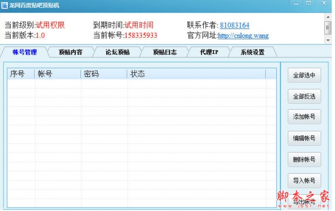This screenshot has width=335, height=211.
Task: Click the 全部反选 button
Action: pyautogui.click(x=304, y=96)
